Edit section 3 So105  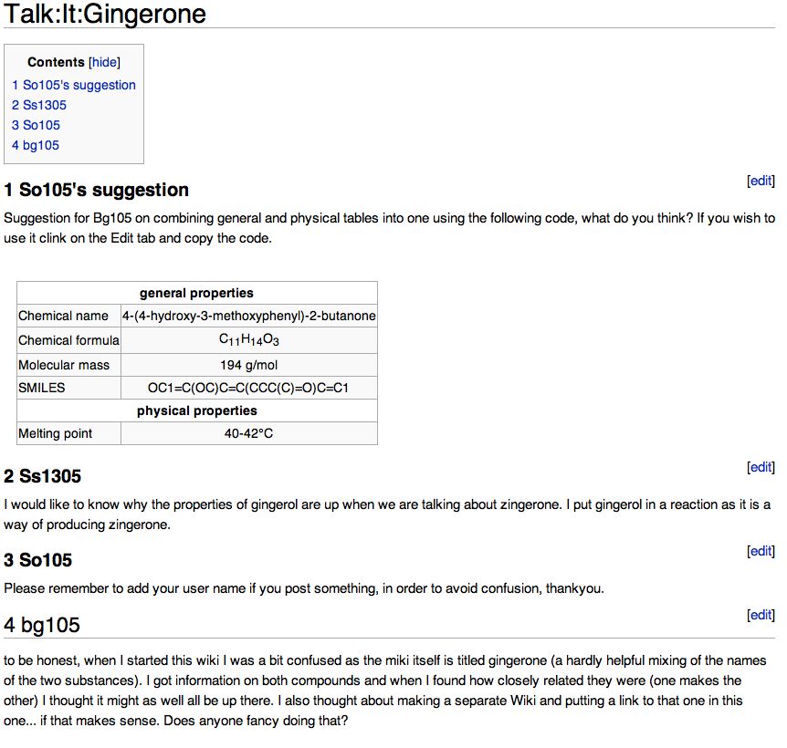(x=761, y=551)
